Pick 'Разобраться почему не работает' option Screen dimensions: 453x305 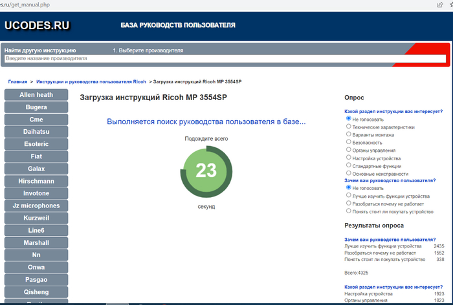pyautogui.click(x=349, y=204)
